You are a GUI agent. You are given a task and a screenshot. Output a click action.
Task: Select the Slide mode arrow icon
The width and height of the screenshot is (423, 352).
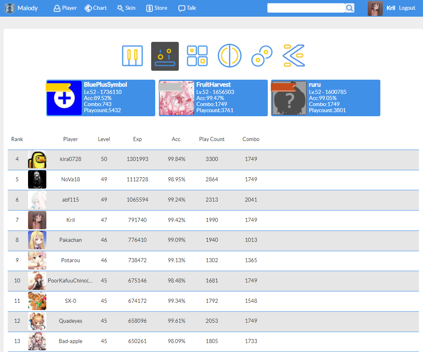294,56
